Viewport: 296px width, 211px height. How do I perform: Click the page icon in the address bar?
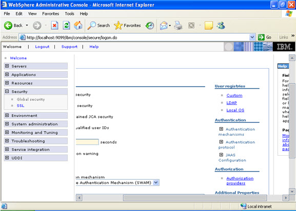tap(23, 37)
